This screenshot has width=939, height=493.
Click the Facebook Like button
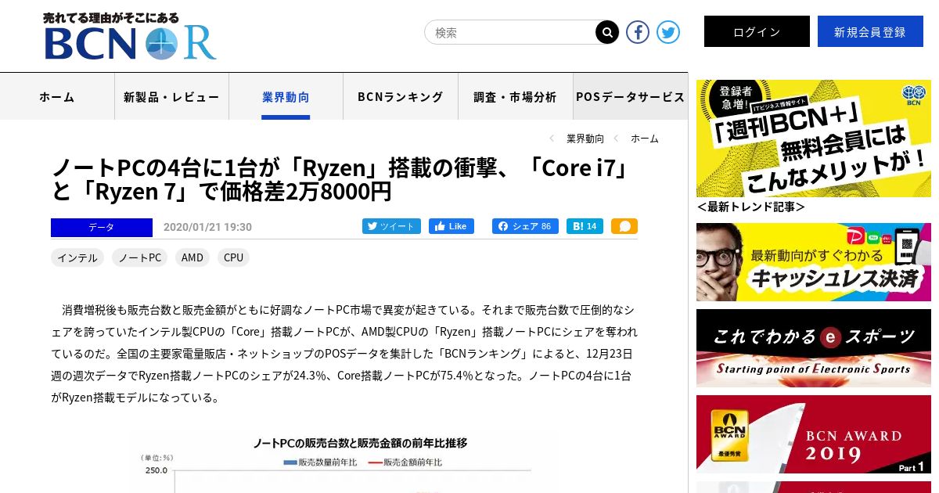pos(452,226)
